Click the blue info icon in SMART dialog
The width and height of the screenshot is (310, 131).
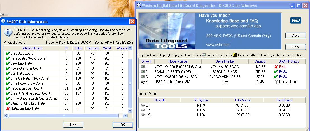(x=8, y=33)
